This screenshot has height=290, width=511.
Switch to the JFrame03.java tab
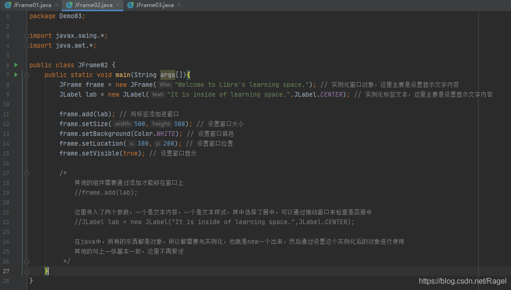(152, 5)
